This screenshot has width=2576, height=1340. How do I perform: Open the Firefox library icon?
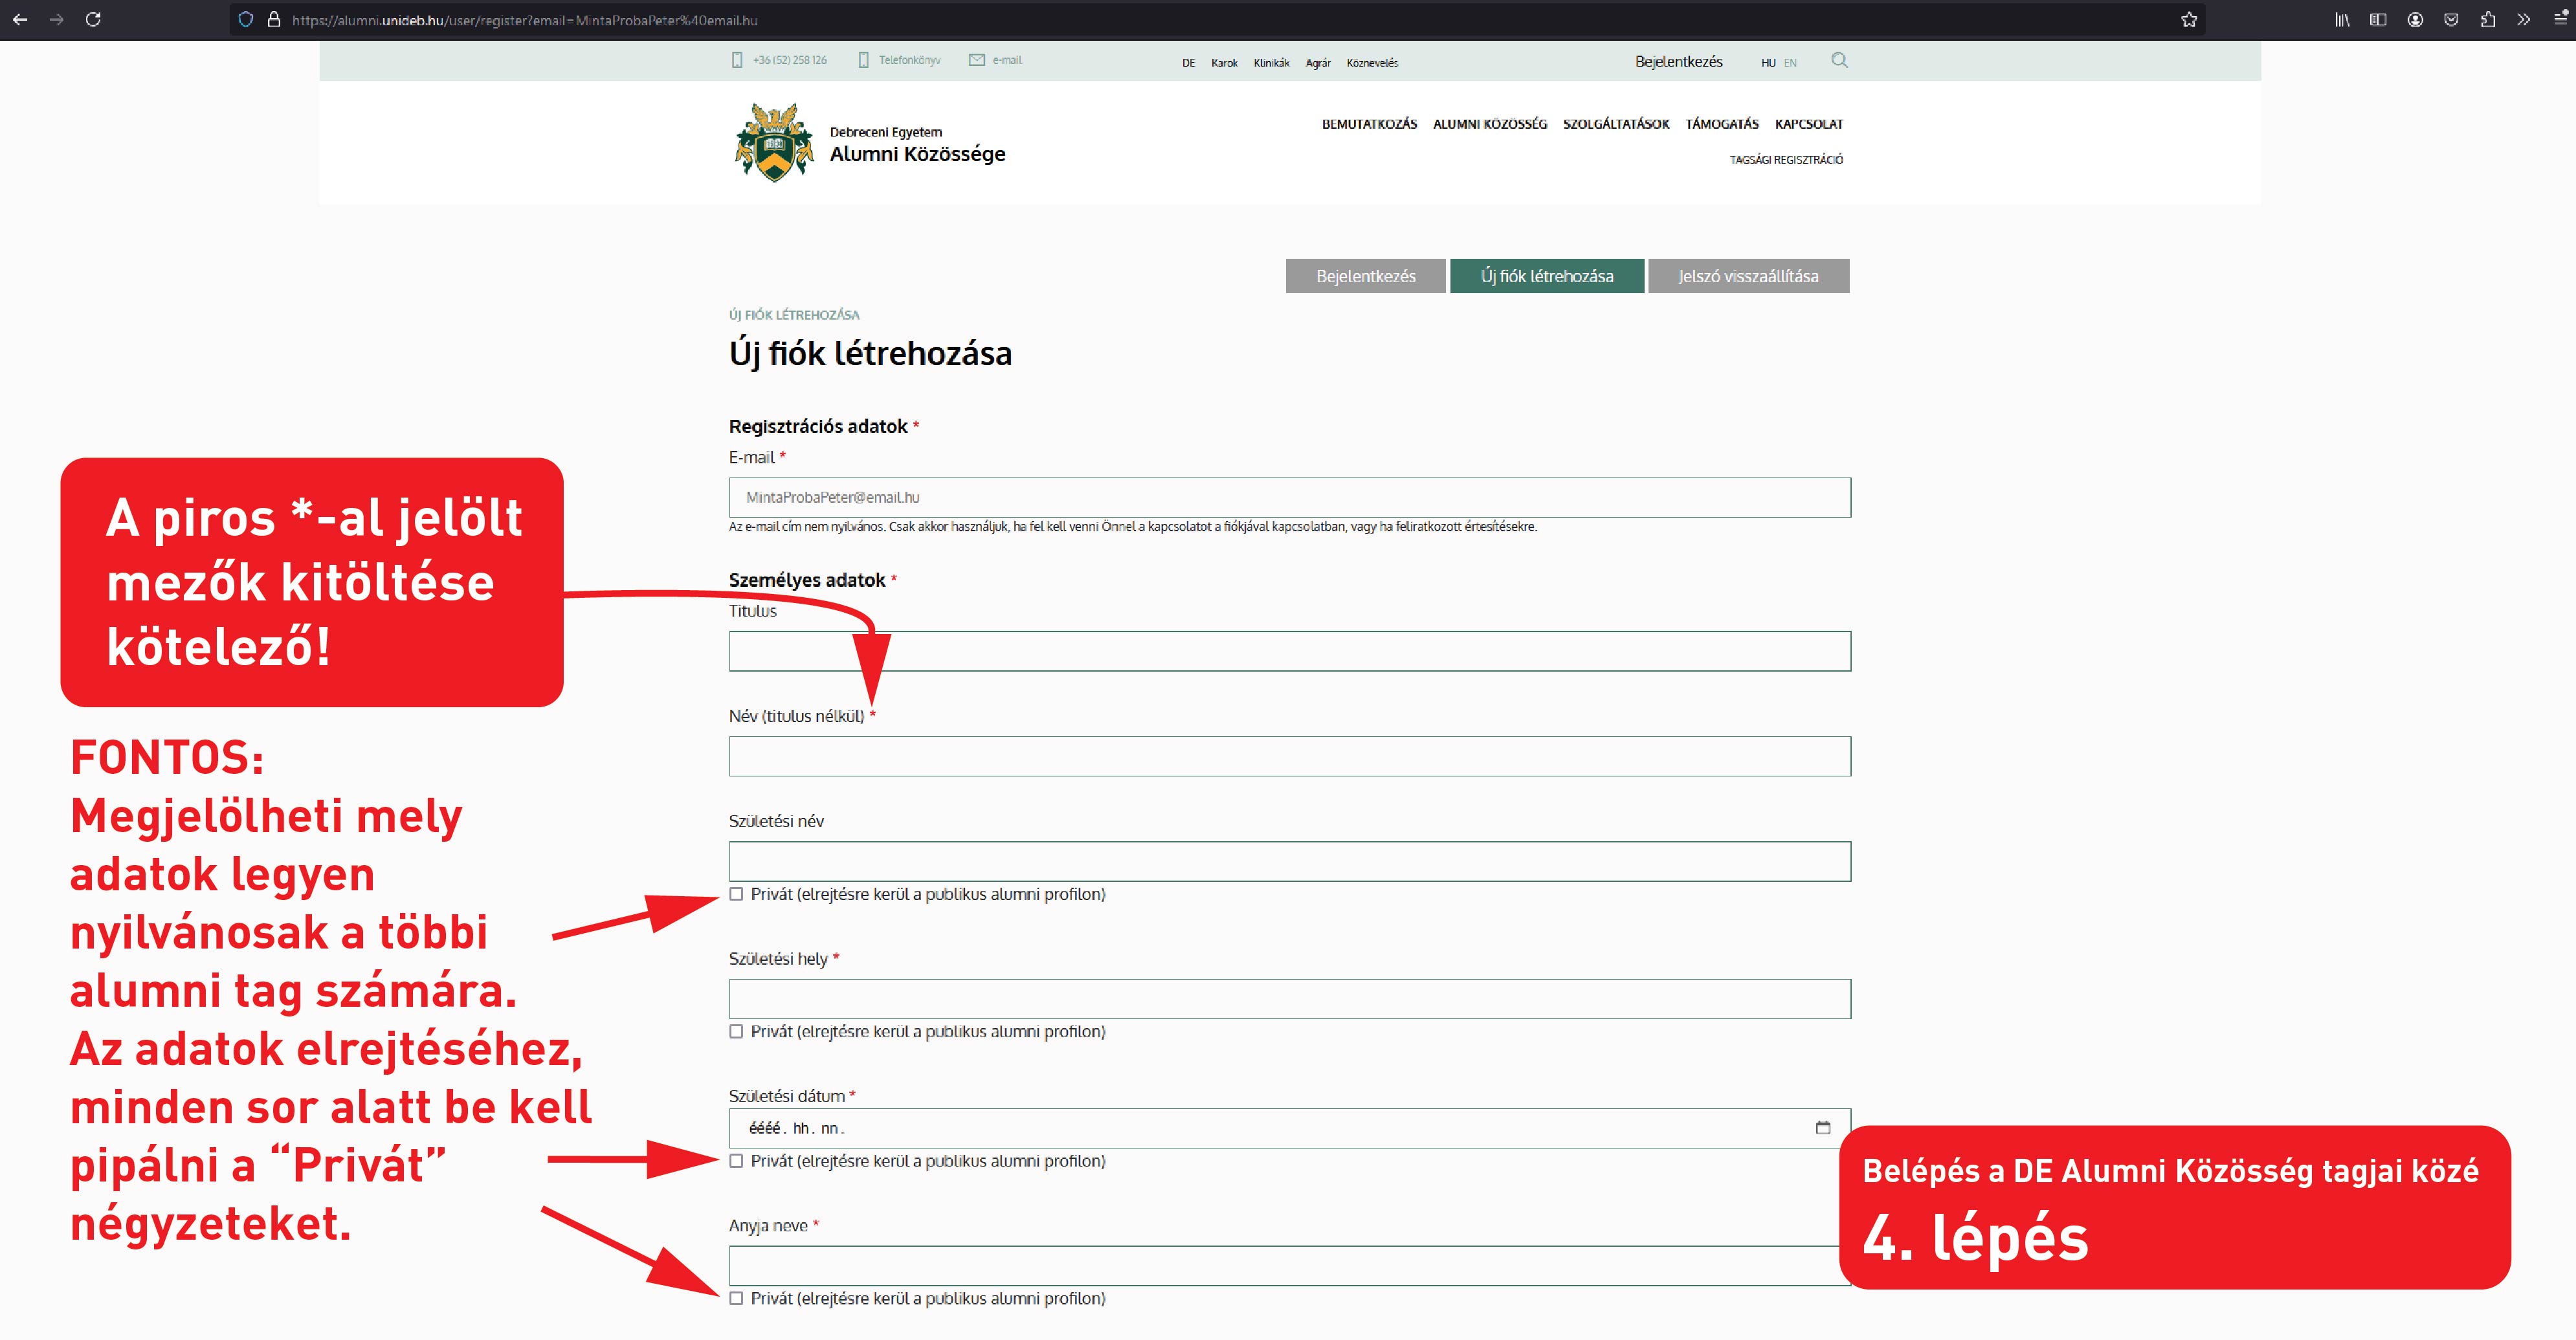point(2342,19)
